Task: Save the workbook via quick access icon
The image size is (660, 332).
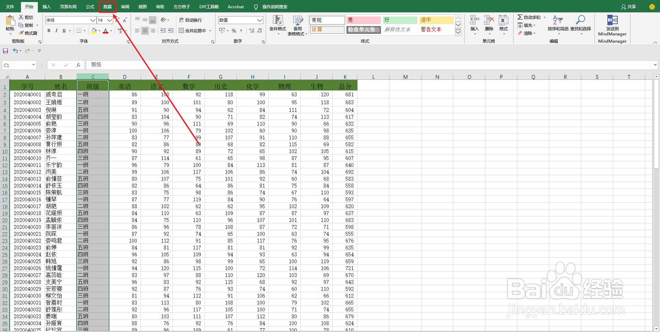Action: pos(5,51)
